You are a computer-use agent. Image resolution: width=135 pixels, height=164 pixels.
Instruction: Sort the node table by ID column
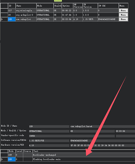coord(11,6)
